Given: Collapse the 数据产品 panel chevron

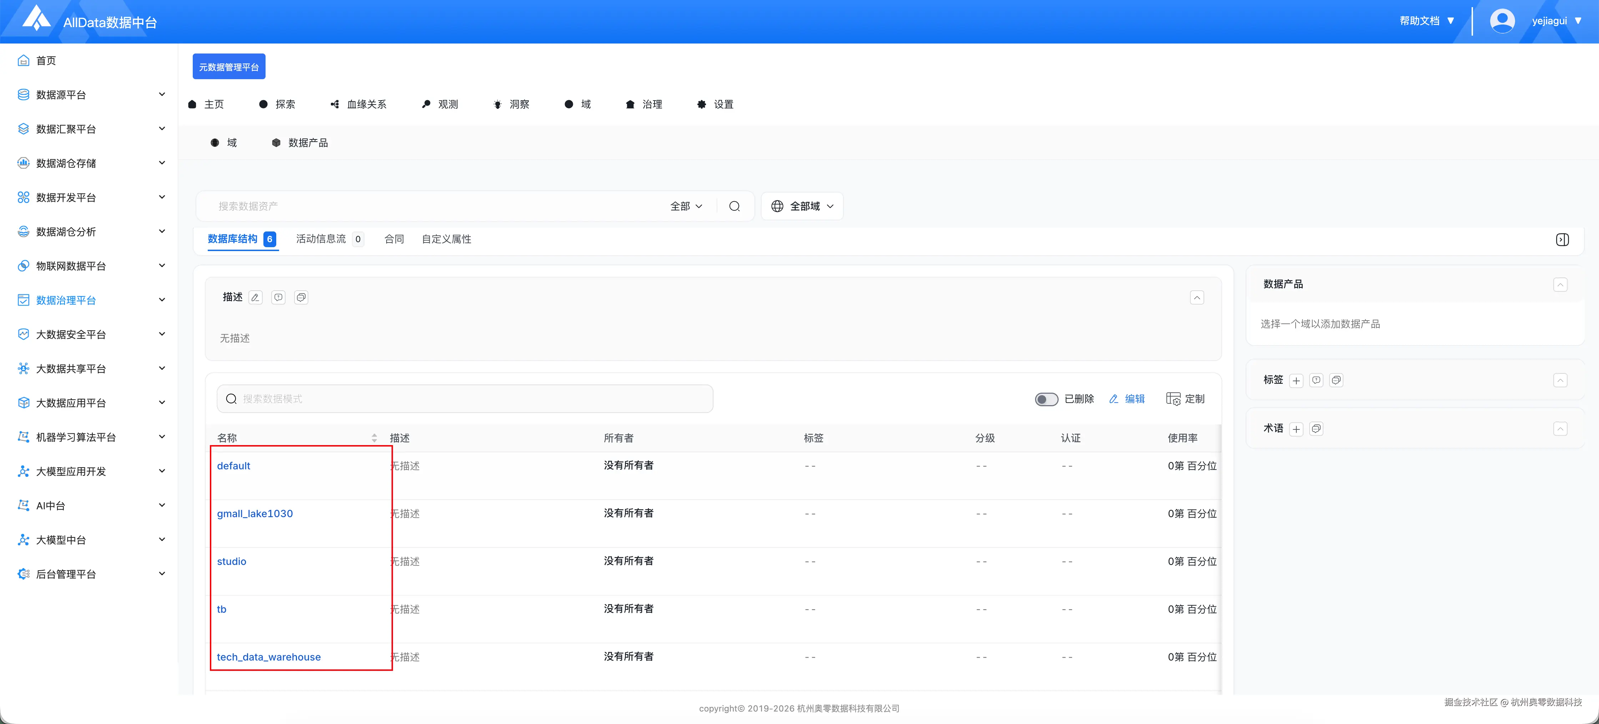Looking at the screenshot, I should tap(1560, 285).
